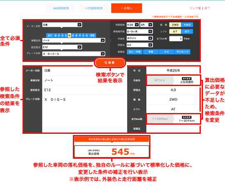This screenshot has height=187, width=225.
Task: Filter car names by 全て
Action: coord(50,35)
